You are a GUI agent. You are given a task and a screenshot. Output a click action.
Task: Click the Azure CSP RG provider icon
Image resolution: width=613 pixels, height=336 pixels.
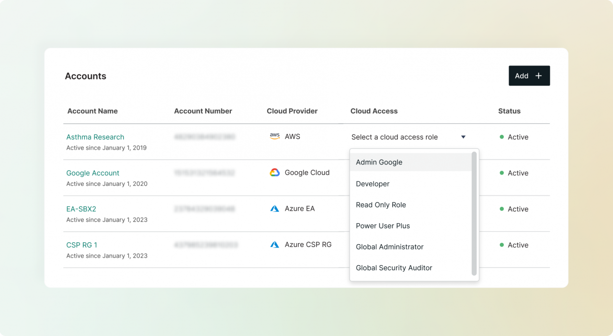274,244
